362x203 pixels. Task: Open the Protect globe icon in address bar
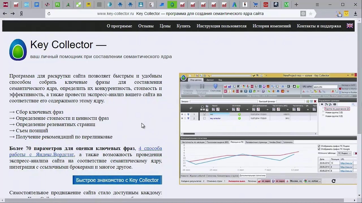click(x=303, y=14)
